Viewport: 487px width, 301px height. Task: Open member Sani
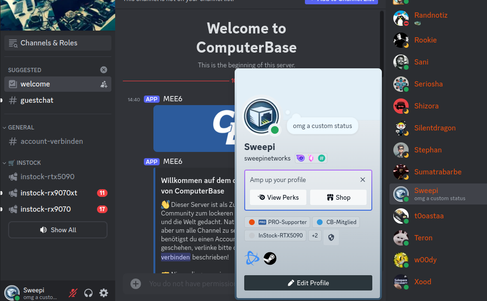(x=438, y=62)
